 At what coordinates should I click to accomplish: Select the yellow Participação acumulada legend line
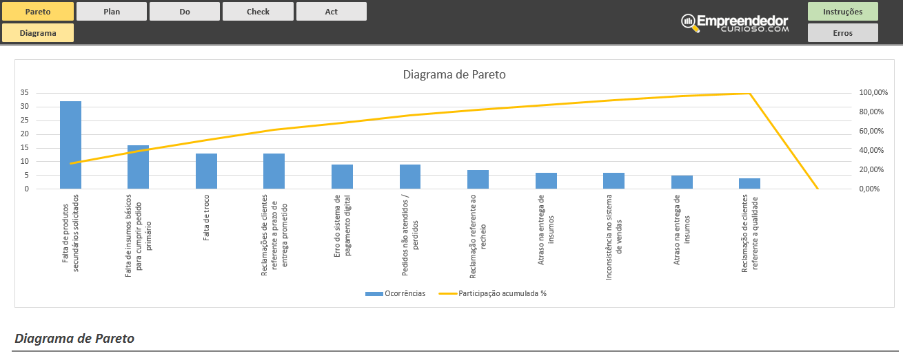click(x=447, y=293)
